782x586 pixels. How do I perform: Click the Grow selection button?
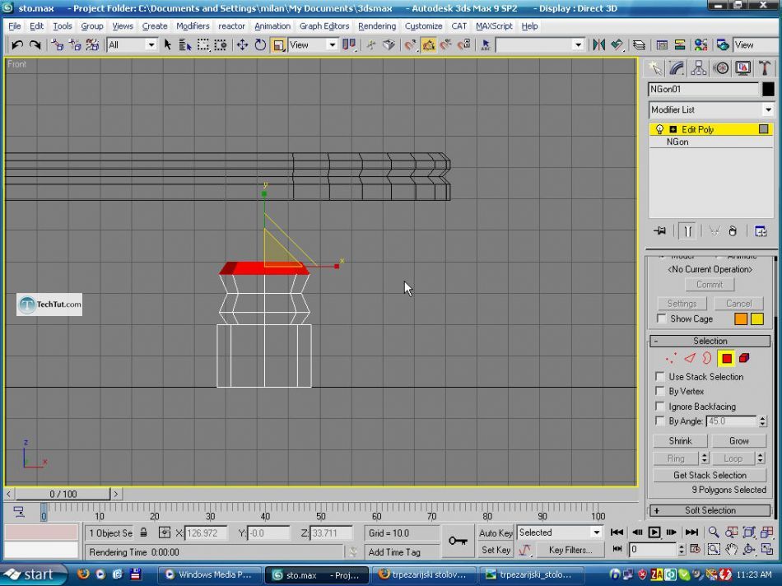click(x=738, y=441)
